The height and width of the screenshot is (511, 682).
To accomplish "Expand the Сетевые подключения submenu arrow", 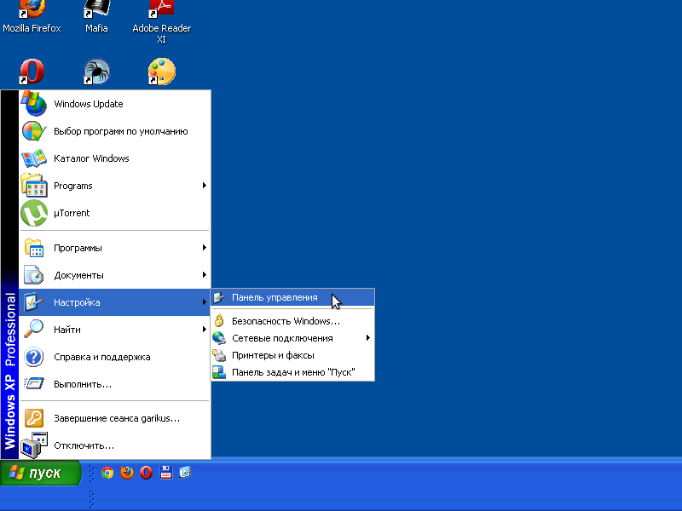I will coord(368,337).
